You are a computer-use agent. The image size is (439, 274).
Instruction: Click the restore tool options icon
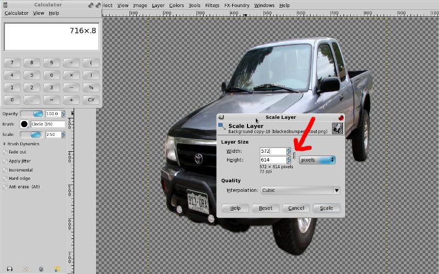[x=25, y=269]
